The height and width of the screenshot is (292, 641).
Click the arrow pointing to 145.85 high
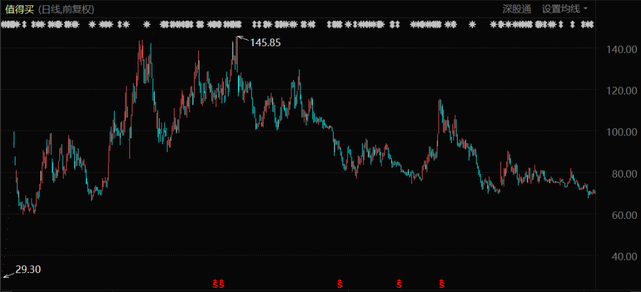(x=242, y=39)
